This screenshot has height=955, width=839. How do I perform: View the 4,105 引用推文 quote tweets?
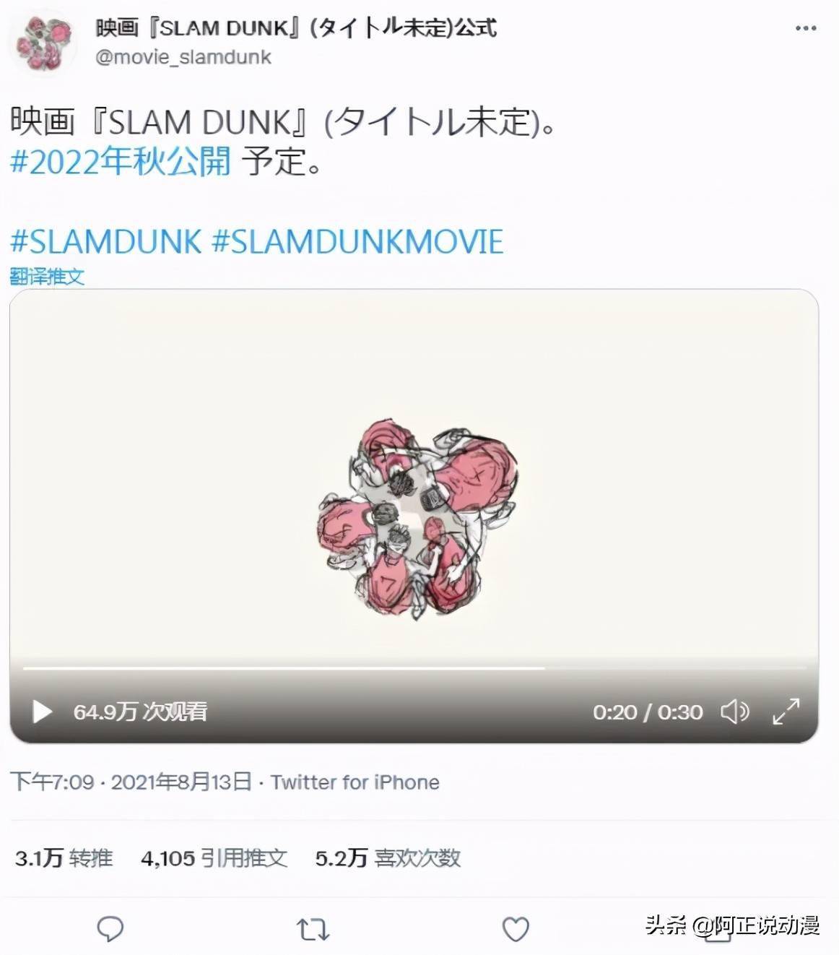click(x=214, y=858)
